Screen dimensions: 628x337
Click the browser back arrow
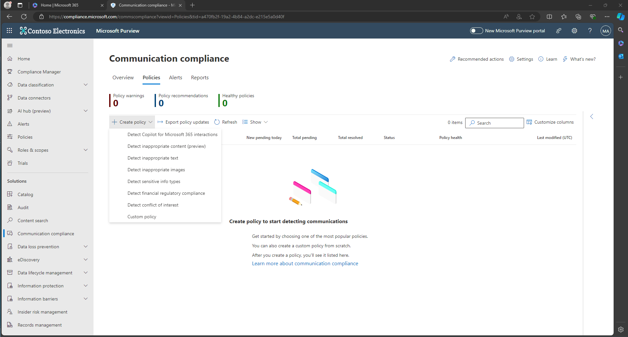pyautogui.click(x=9, y=17)
